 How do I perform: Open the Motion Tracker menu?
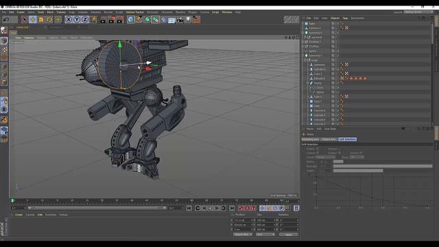pyautogui.click(x=135, y=12)
